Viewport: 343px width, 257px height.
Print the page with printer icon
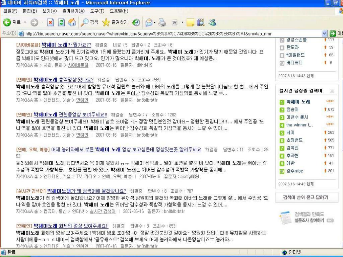[162, 22]
